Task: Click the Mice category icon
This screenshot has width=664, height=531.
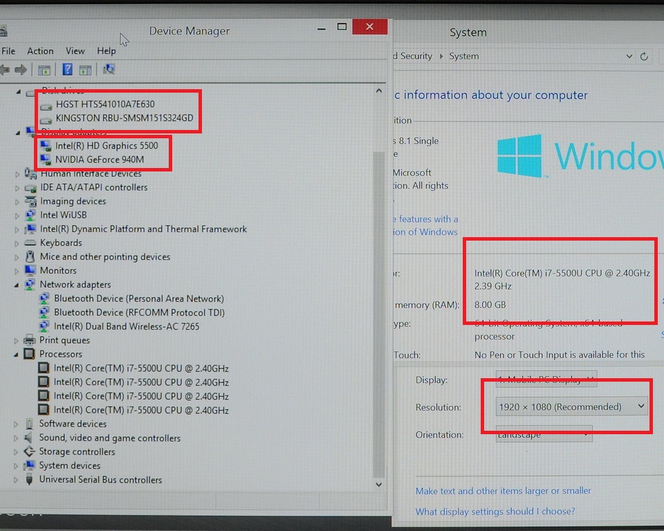Action: coord(30,257)
